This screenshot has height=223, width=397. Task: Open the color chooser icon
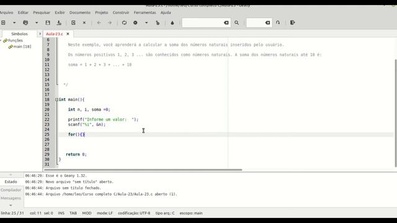172,23
